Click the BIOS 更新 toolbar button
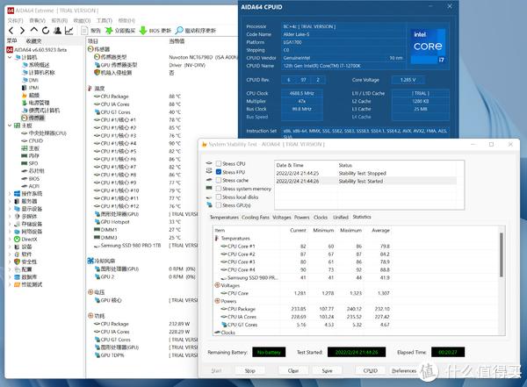Image resolution: width=527 pixels, height=387 pixels. click(x=155, y=31)
